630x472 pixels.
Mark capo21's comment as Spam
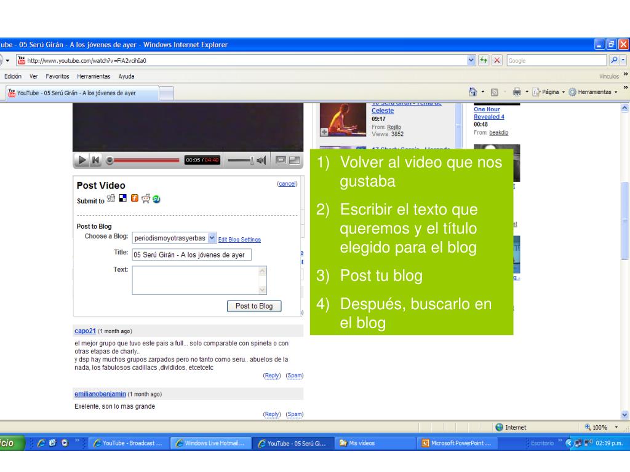(295, 376)
